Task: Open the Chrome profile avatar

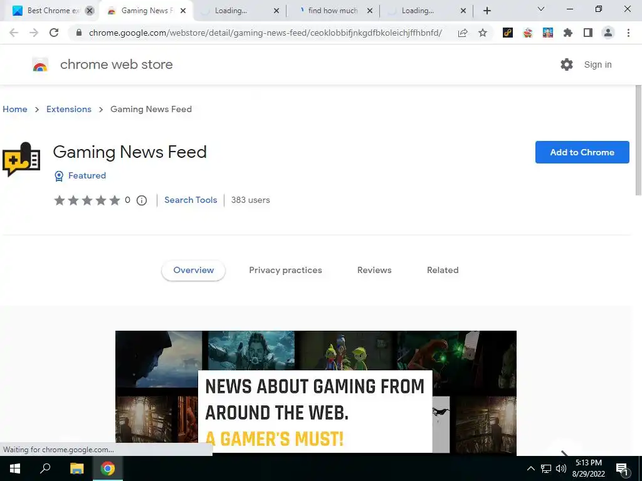Action: [x=608, y=33]
